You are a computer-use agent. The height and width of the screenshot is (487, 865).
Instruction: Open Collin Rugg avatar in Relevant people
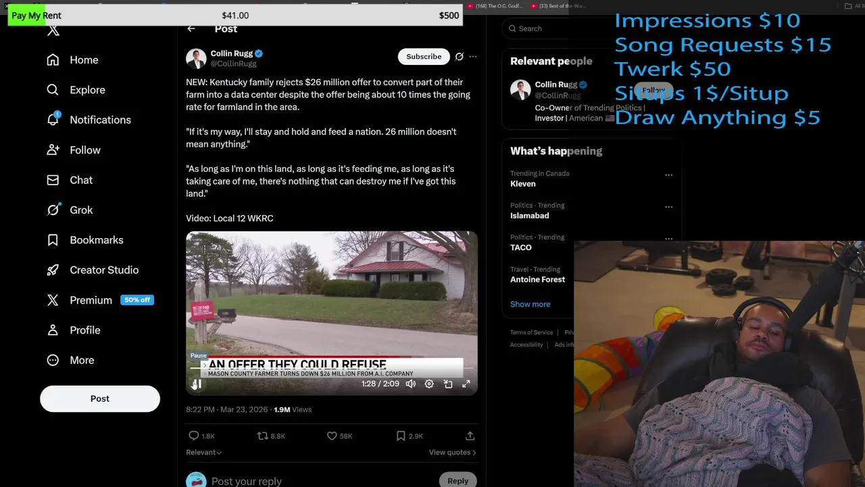520,90
